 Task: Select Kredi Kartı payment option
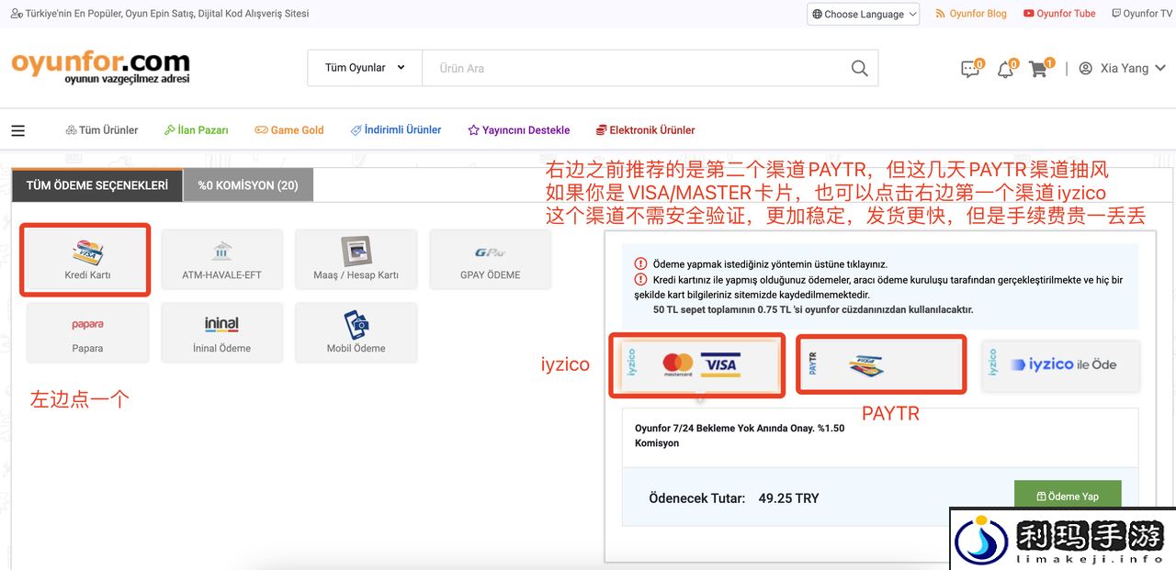[88, 260]
